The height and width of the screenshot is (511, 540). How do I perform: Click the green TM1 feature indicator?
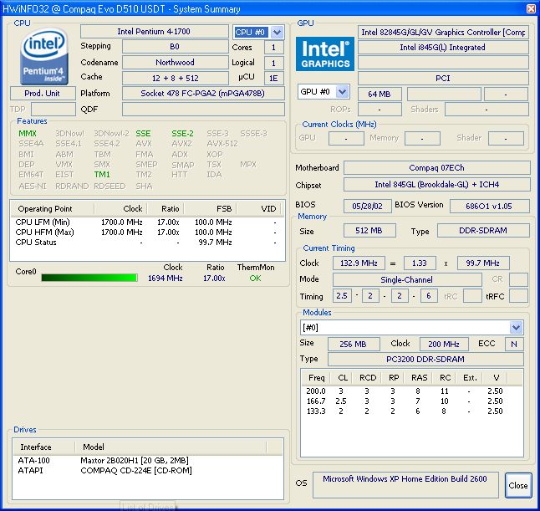point(102,175)
